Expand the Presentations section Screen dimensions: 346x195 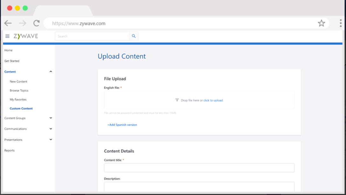pyautogui.click(x=51, y=139)
